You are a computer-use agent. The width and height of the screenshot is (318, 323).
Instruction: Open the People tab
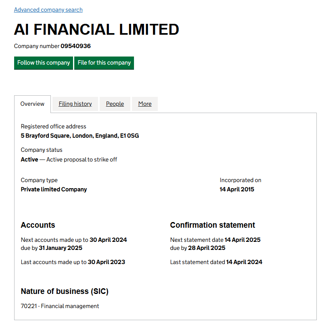point(115,104)
